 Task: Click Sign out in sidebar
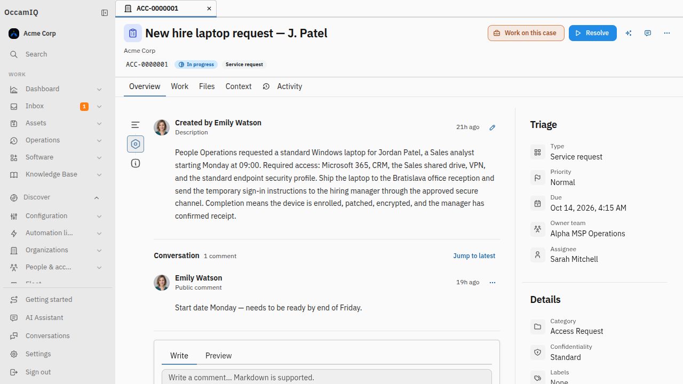pos(58,372)
